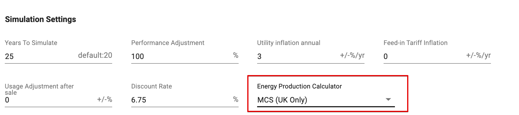Click the +/-% suffix of Usage Adjustment
The image size is (519, 115).
click(105, 99)
